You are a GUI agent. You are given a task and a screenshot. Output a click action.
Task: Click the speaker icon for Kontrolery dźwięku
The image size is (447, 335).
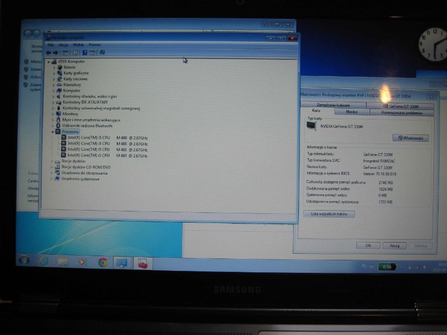coord(59,96)
